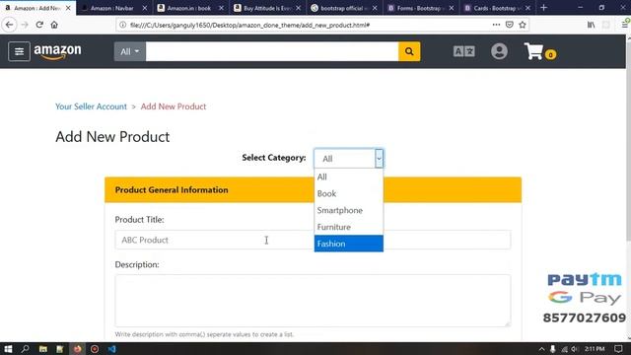Go to browser home page
The height and width of the screenshot is (355, 631).
(x=54, y=25)
